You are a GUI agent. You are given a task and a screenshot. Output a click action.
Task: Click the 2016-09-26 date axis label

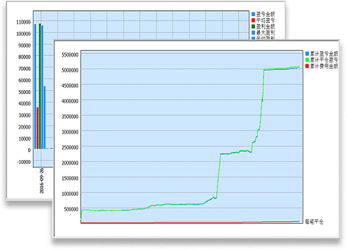point(42,181)
